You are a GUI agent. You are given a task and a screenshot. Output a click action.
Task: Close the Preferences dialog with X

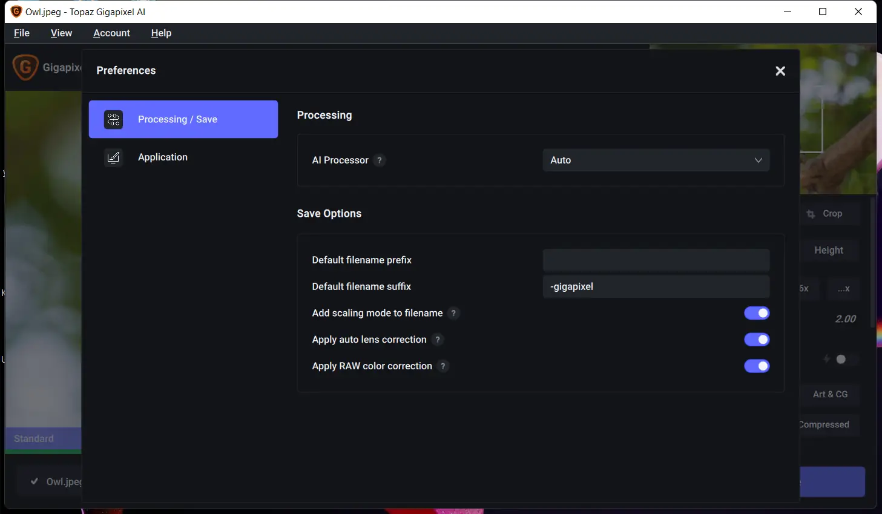tap(780, 71)
